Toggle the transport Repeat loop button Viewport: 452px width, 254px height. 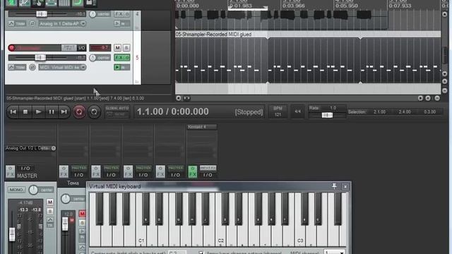94,111
